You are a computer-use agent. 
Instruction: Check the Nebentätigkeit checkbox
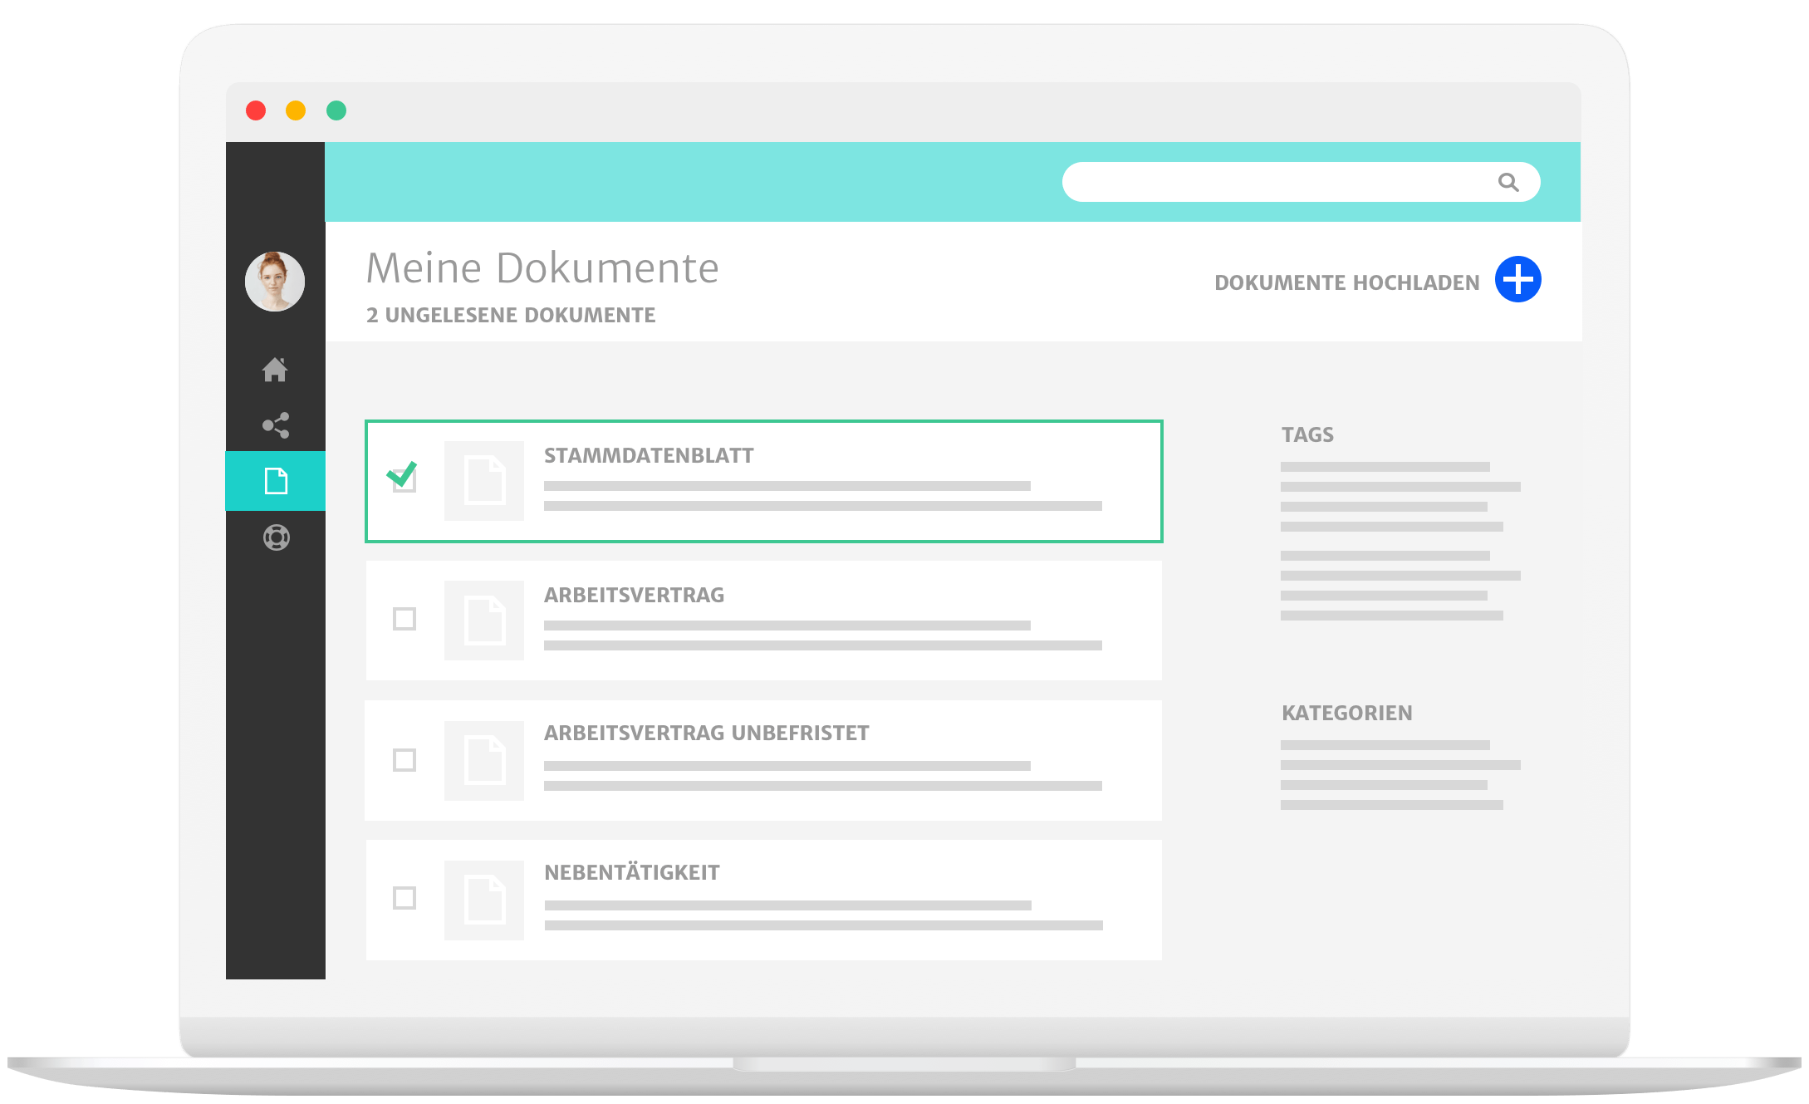(404, 898)
